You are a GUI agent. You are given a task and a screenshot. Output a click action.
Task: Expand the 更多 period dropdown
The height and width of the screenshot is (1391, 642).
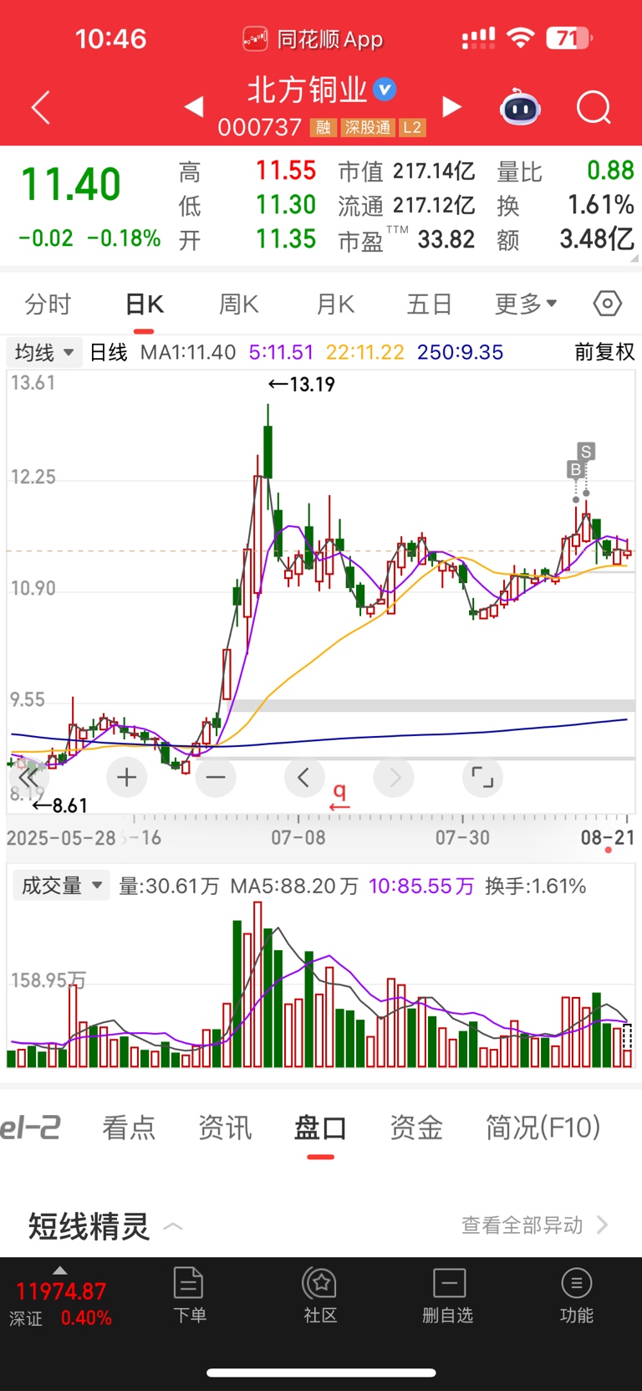pos(526,304)
